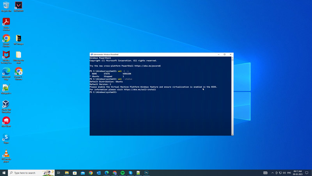The width and height of the screenshot is (312, 176).
Task: Select the Adobe Acrobat desktop shortcut
Action: (6, 24)
